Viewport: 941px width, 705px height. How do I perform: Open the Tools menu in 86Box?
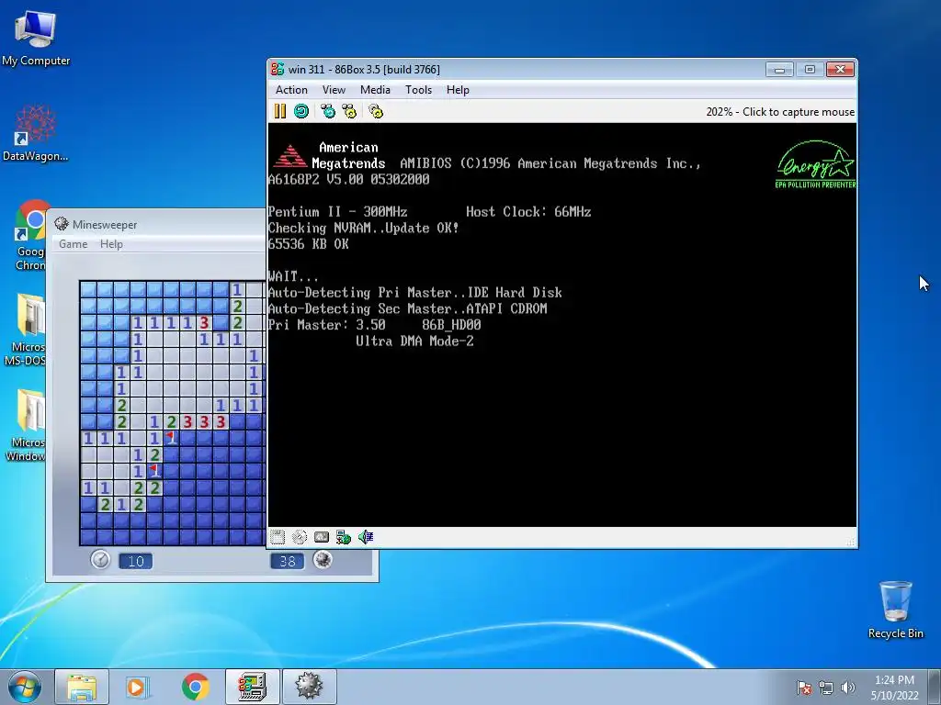pos(418,90)
